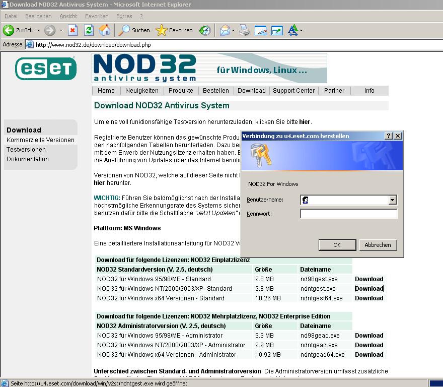Open the Download navigation tab
443x387 pixels.
(251, 91)
